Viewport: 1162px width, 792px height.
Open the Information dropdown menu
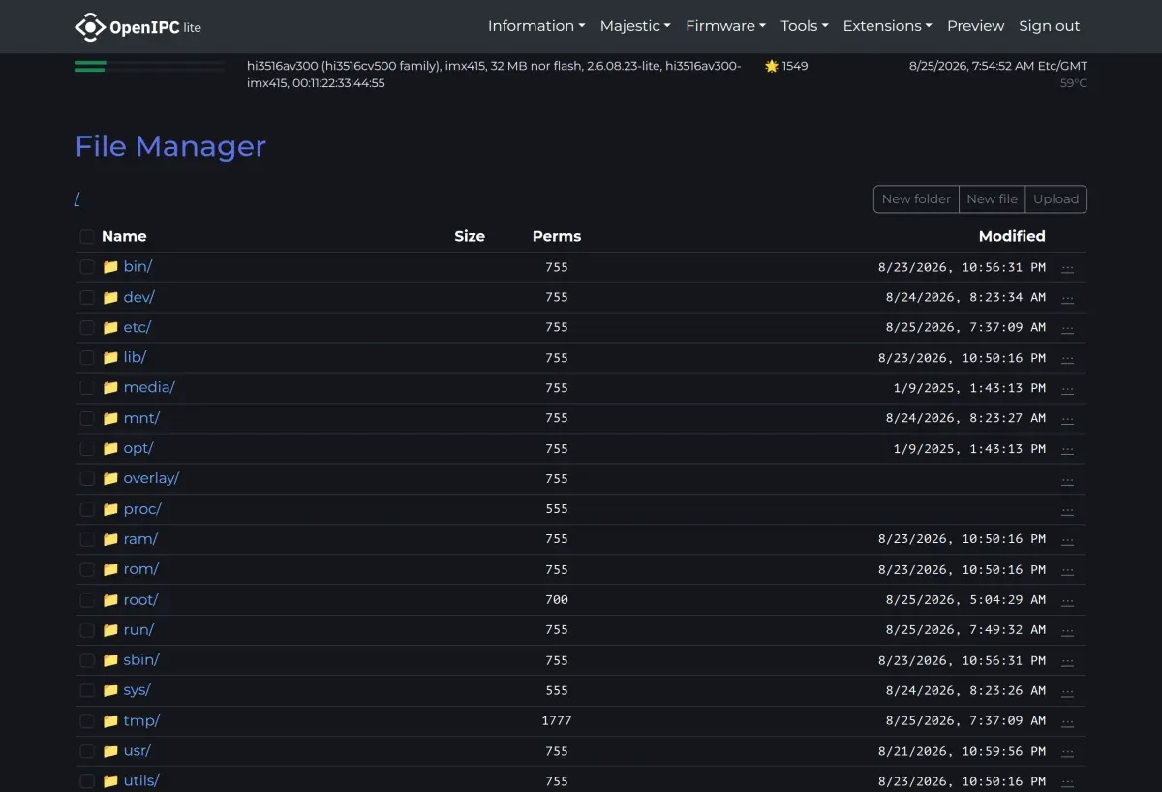(536, 26)
